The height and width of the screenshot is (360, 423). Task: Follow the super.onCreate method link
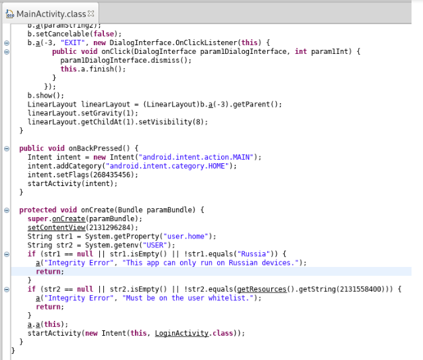[x=69, y=218]
